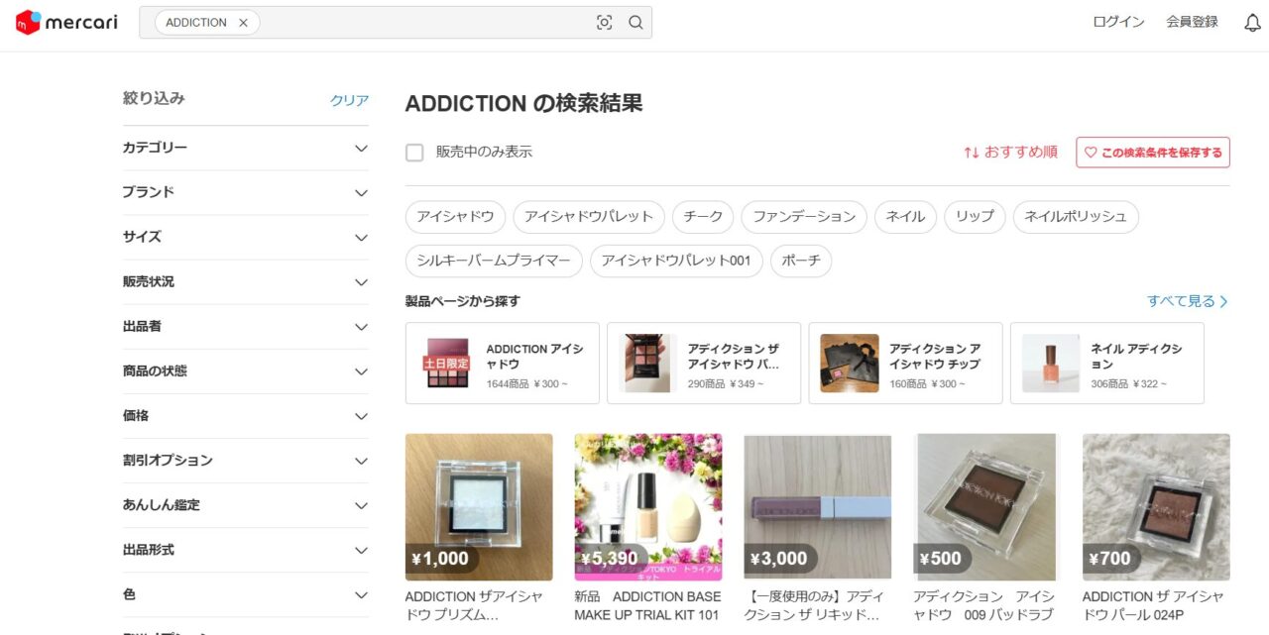Screen dimensions: 1269x635
Task: Select the チーク chip
Action: (x=703, y=217)
